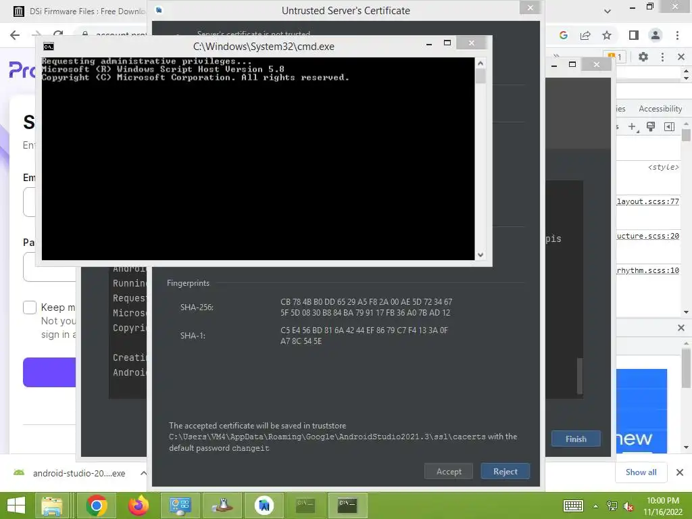Dismiss the Chrome downloads bar

(x=680, y=472)
